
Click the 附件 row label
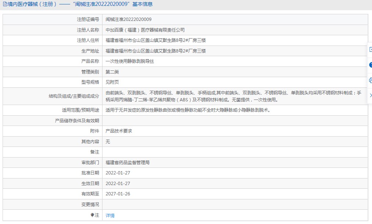click(95, 131)
